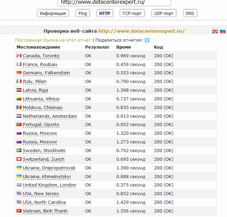Click the Код column header
227x217 pixels.
coord(158,47)
